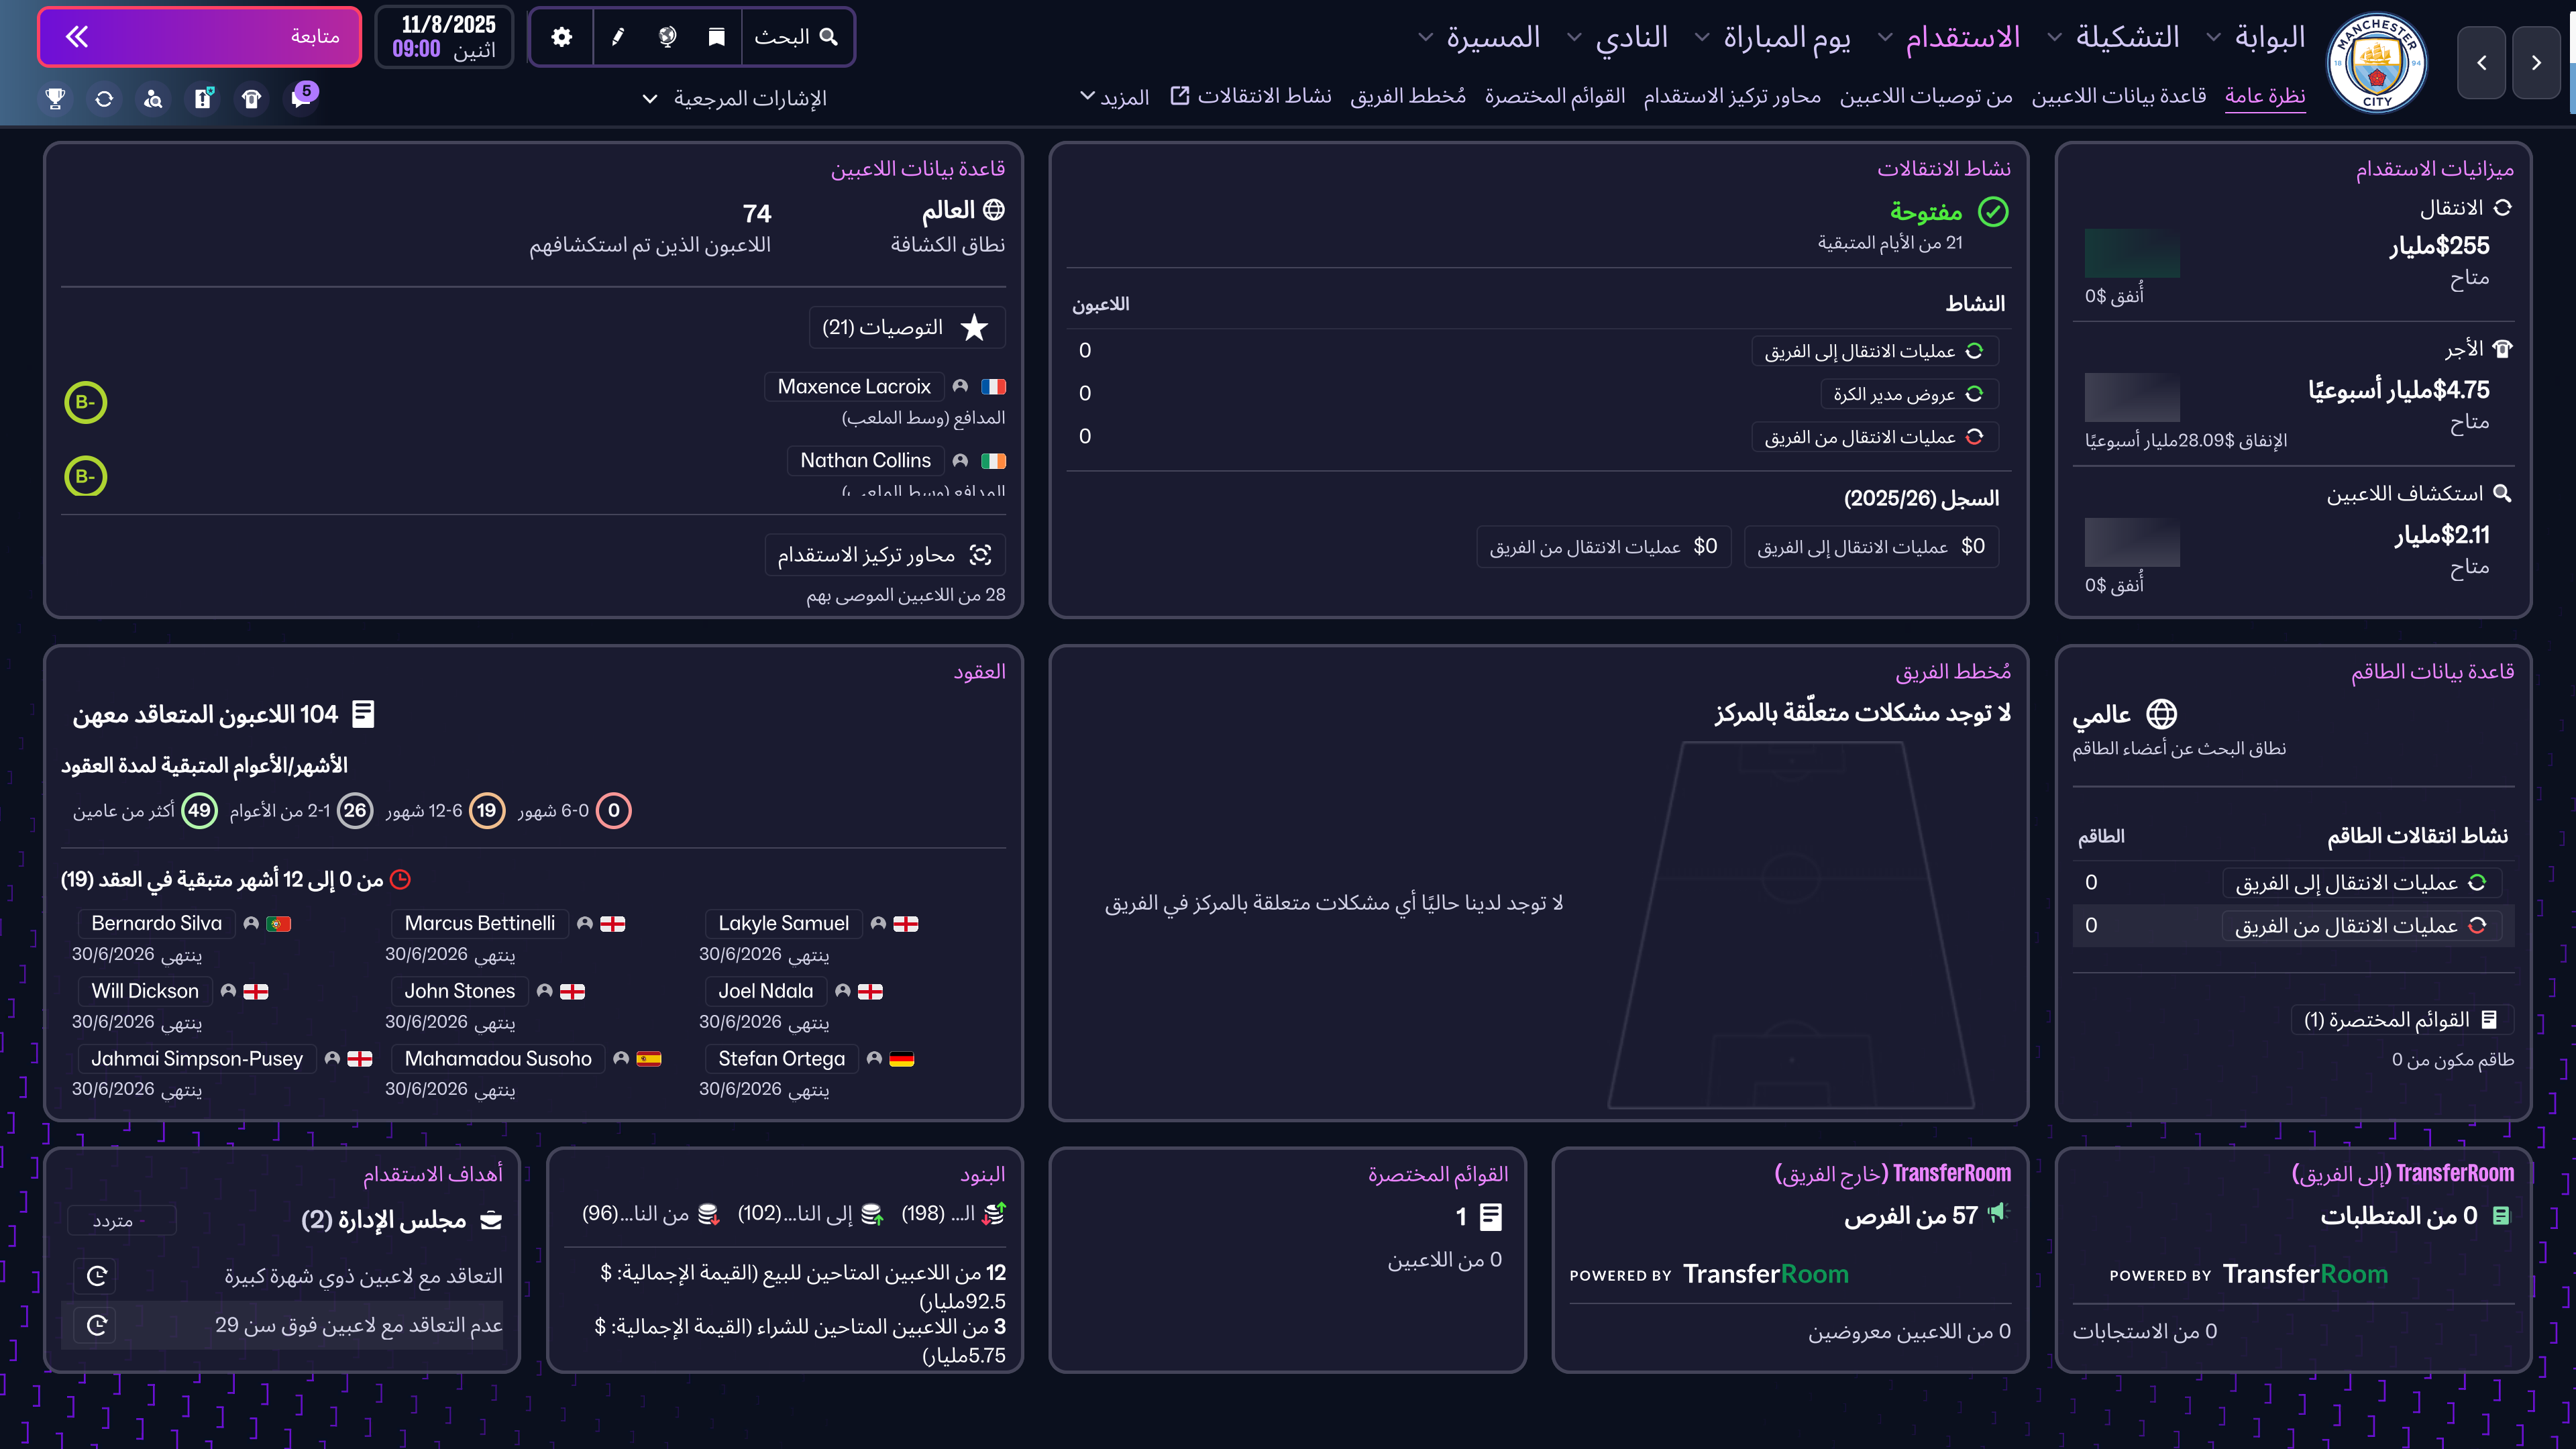Open the globe world icon in toolbar
Screen dimensions: 2576x1449
coord(667,37)
